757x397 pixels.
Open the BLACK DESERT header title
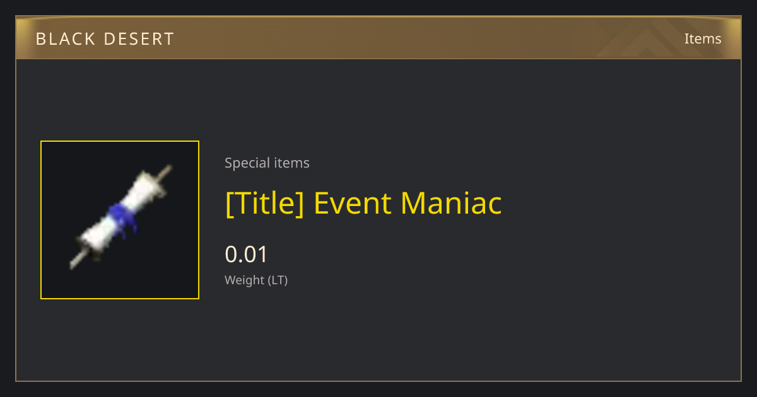(105, 38)
